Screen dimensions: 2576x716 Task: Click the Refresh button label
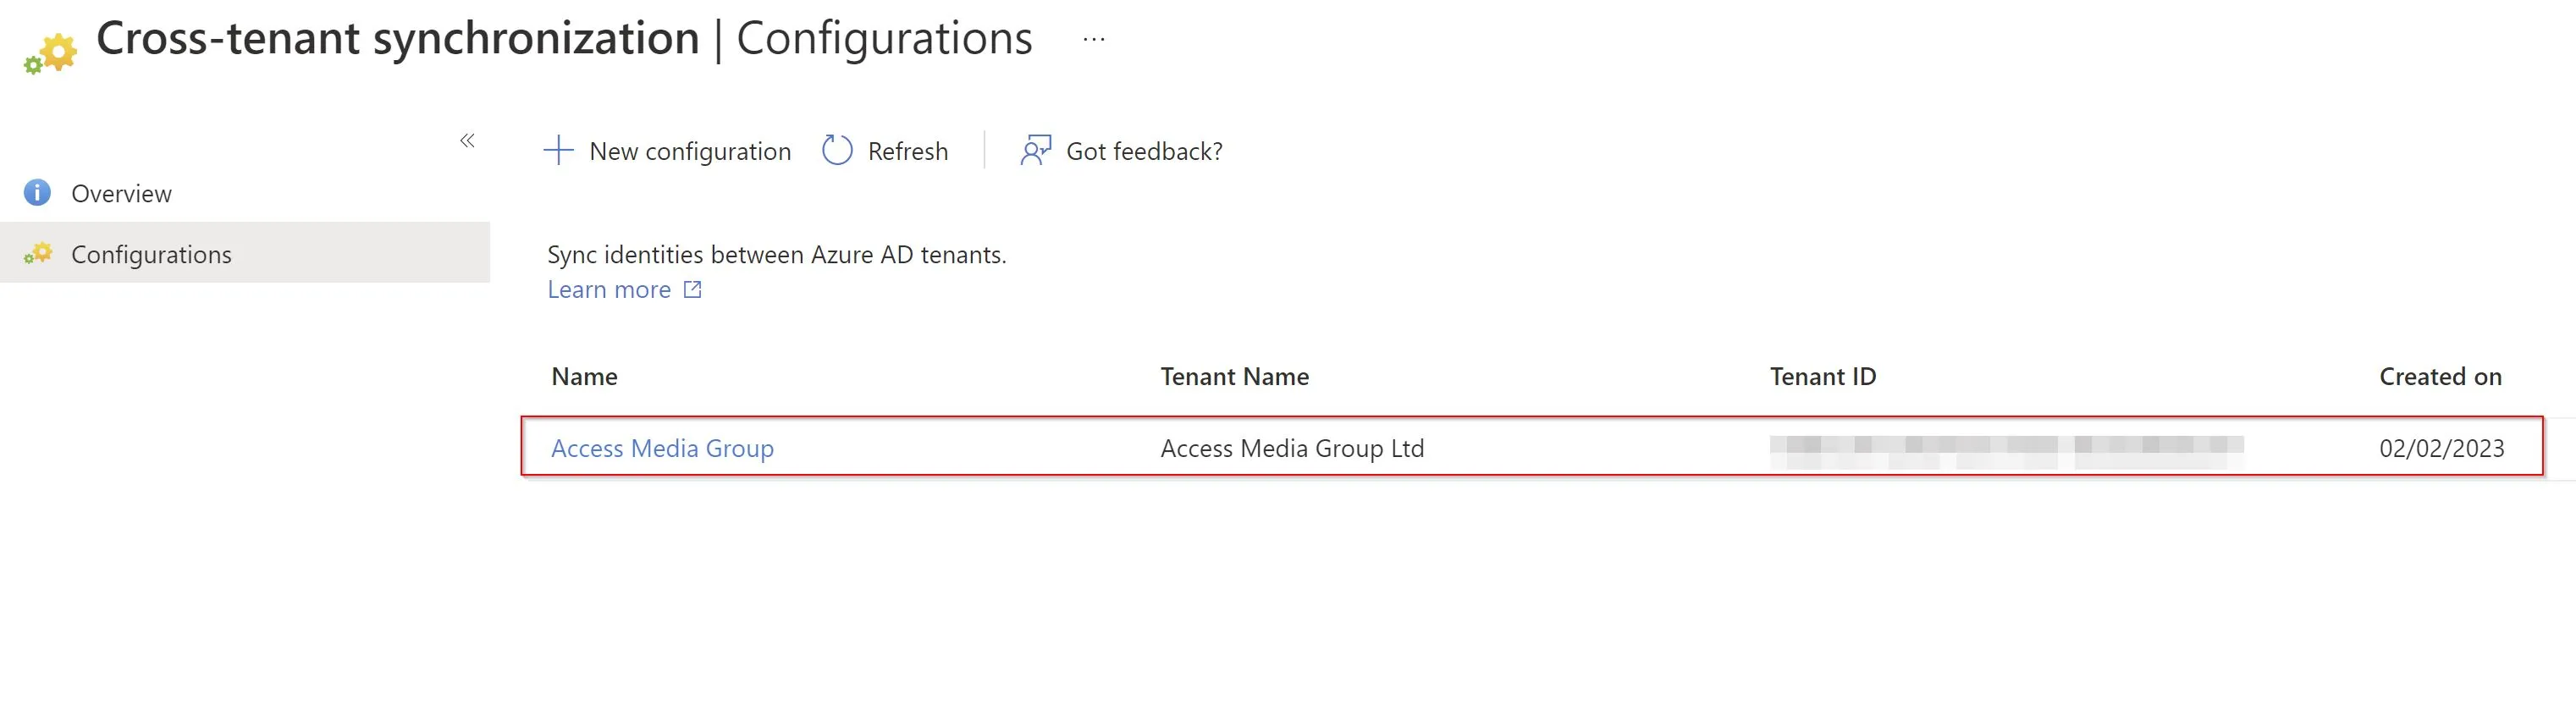click(908, 151)
